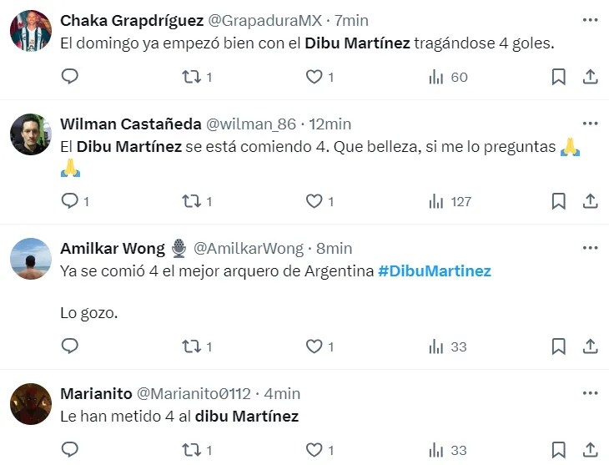Screen dimensions: 609x465
Task: Share Marianito's tweet
Action: (590, 451)
